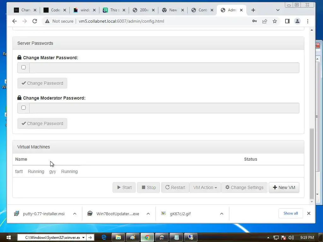This screenshot has height=242, width=323.
Task: Go back using the browser back arrow
Action: [15, 21]
